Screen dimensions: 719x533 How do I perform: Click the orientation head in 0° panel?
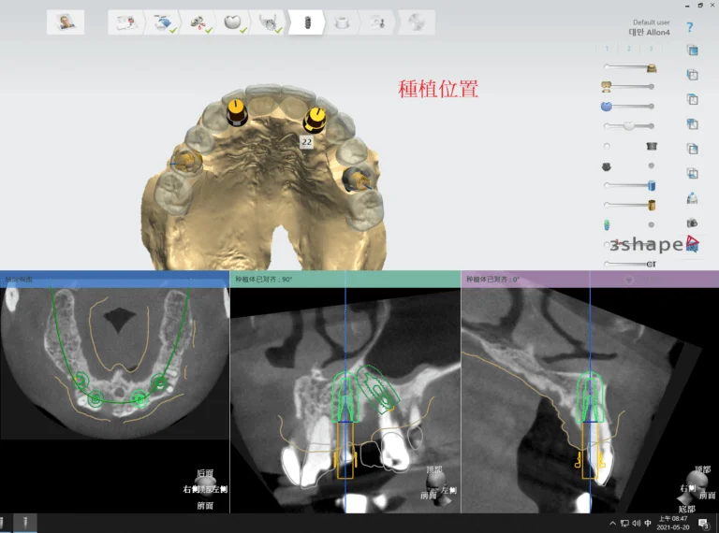click(695, 483)
